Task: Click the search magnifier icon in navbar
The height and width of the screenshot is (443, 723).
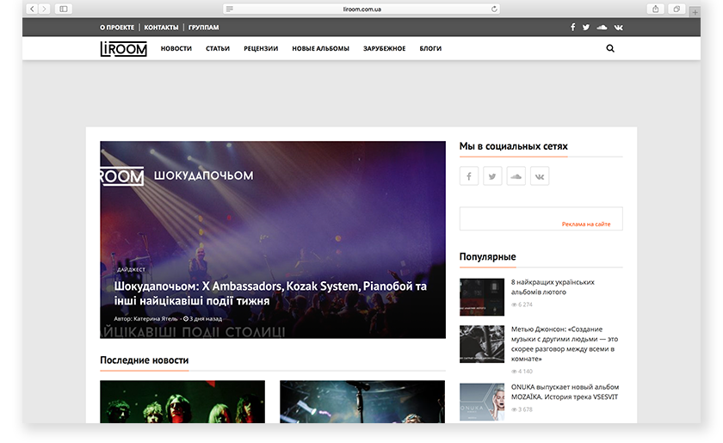Action: tap(610, 49)
